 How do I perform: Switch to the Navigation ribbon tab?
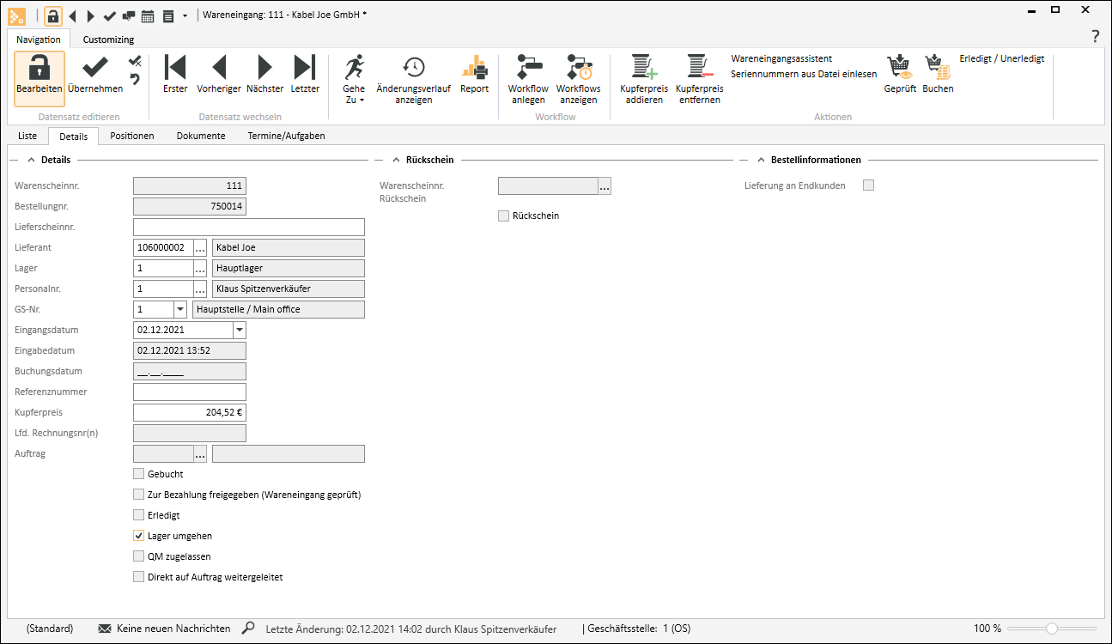[x=39, y=39]
